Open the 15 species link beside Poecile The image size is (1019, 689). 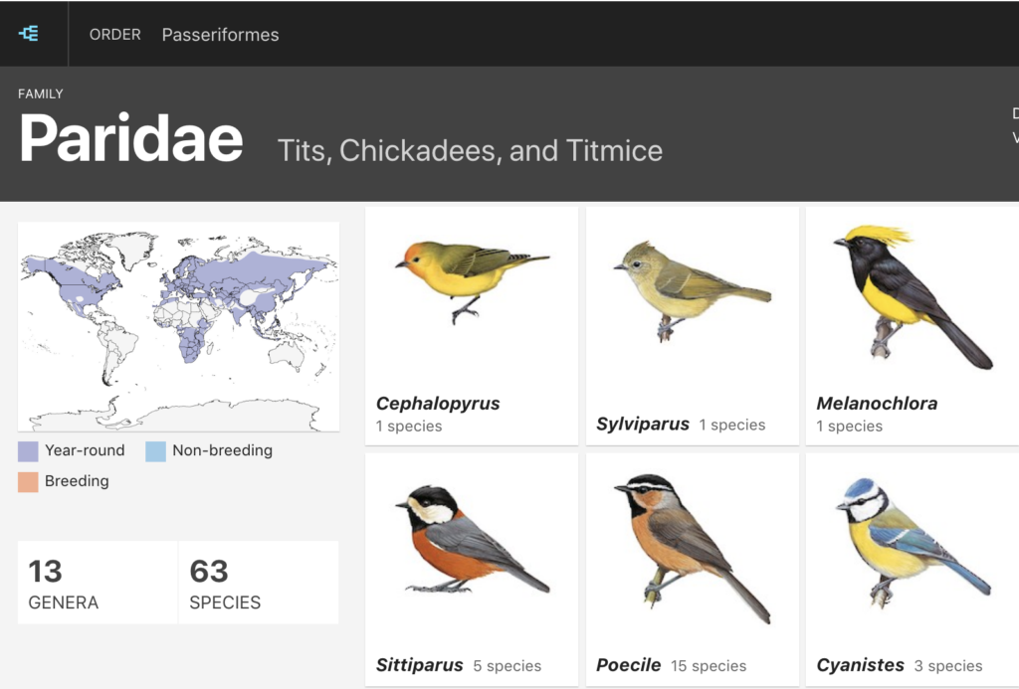pyautogui.click(x=709, y=666)
